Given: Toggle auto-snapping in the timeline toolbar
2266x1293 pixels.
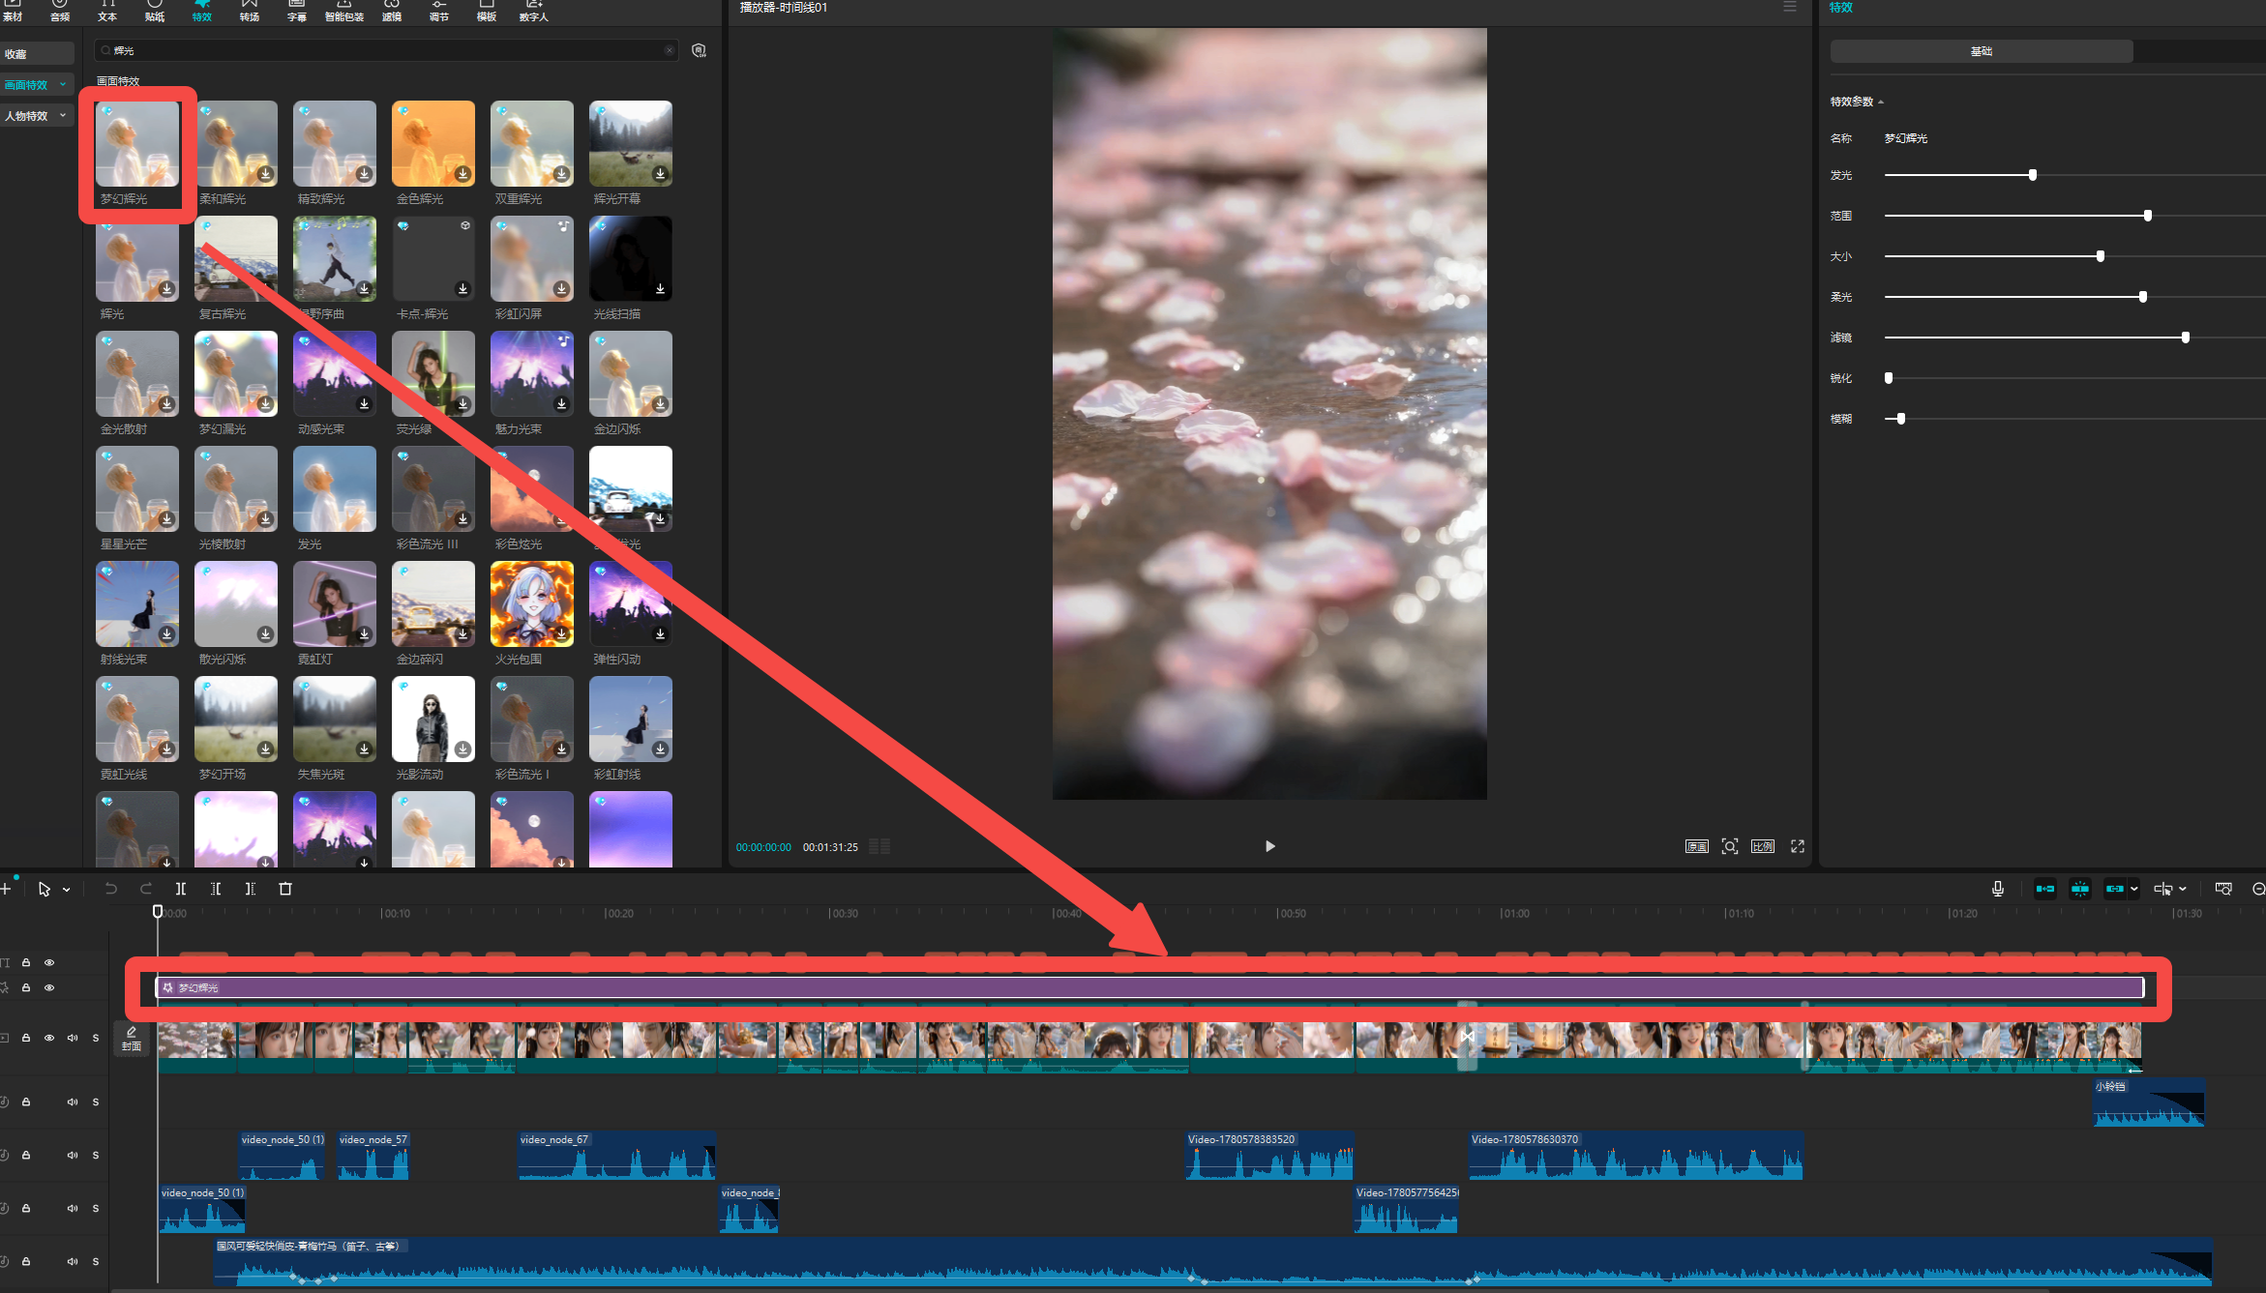Looking at the screenshot, I should click(x=2080, y=889).
